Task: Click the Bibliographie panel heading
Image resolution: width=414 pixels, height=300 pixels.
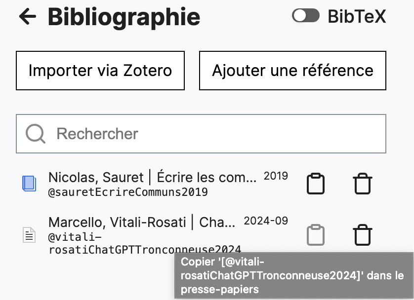Action: click(x=123, y=16)
